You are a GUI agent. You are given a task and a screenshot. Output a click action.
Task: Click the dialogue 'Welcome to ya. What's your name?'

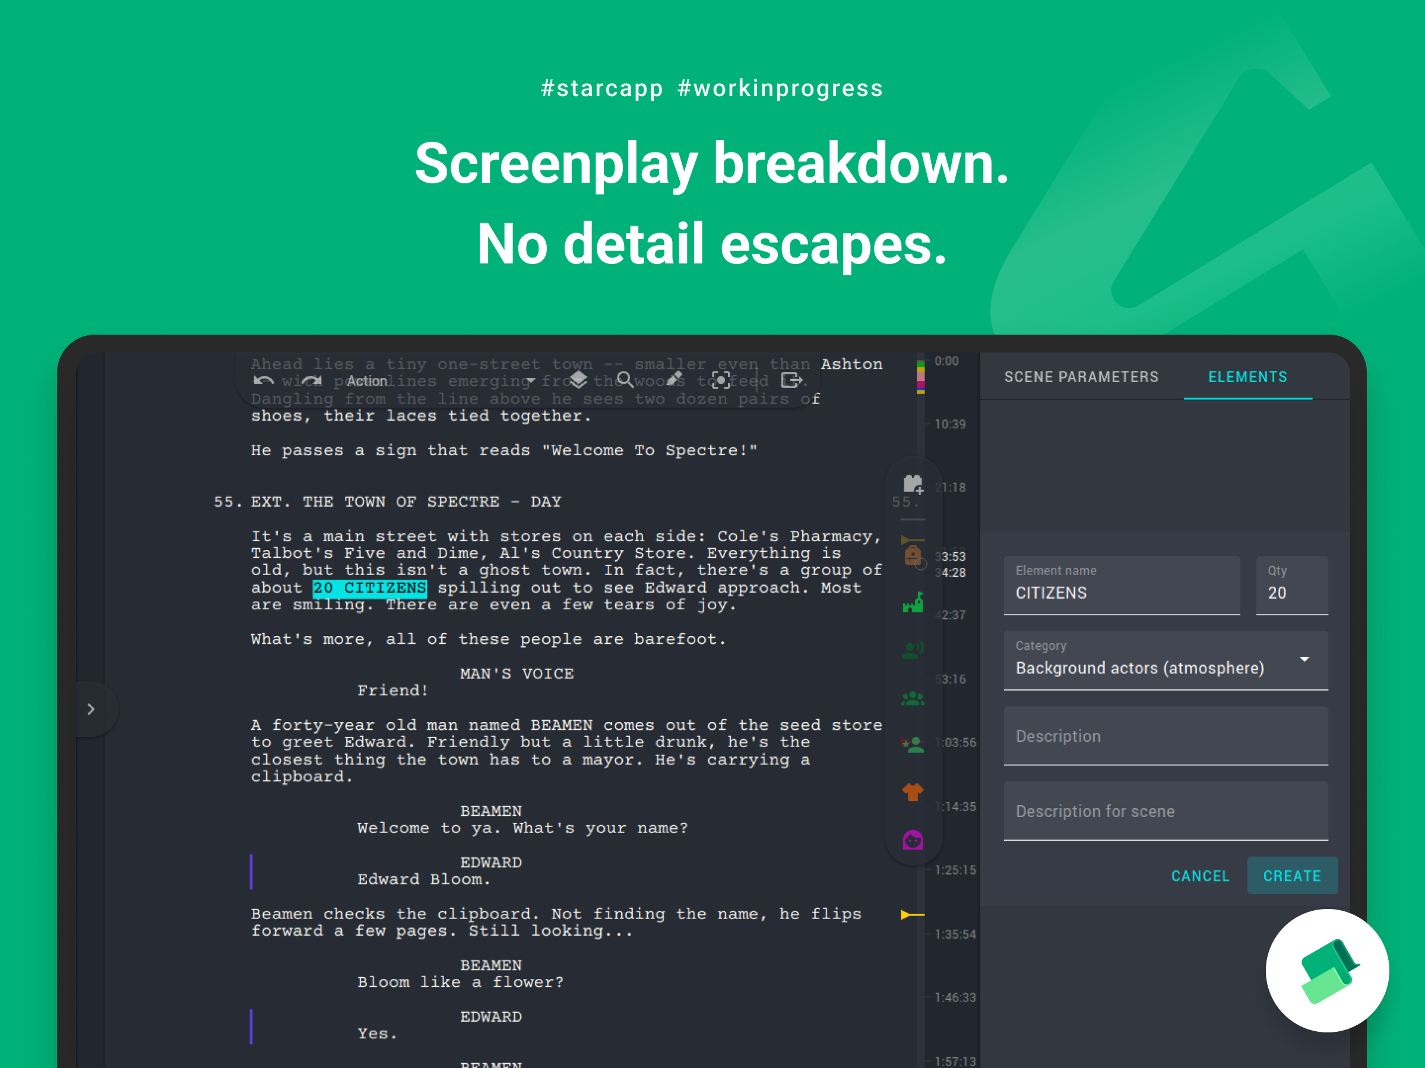tap(522, 828)
